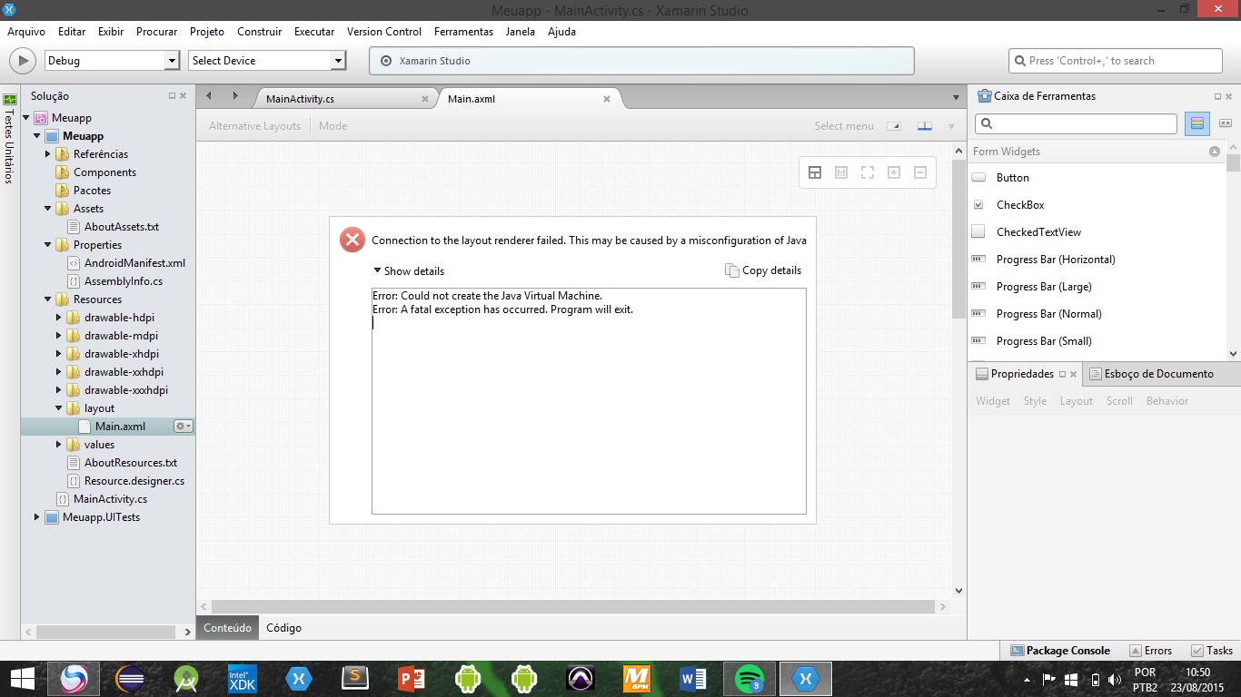This screenshot has height=697, width=1241.
Task: Close the Solução panel
Action: coord(184,95)
